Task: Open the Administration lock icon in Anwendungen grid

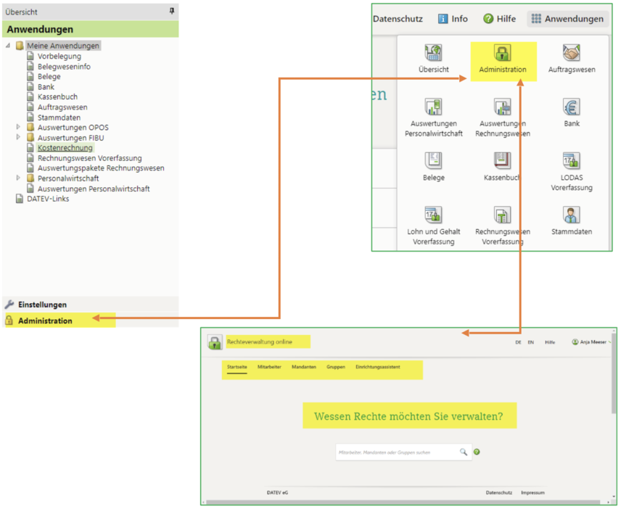Action: [x=502, y=53]
